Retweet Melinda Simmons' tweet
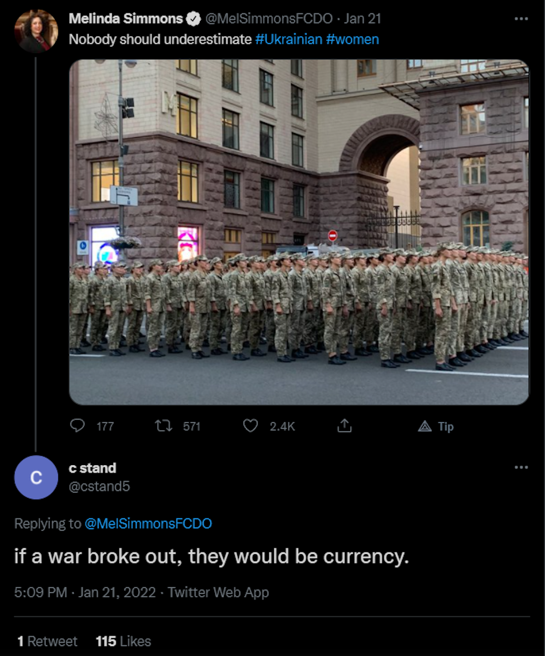This screenshot has height=656, width=545. 163,426
